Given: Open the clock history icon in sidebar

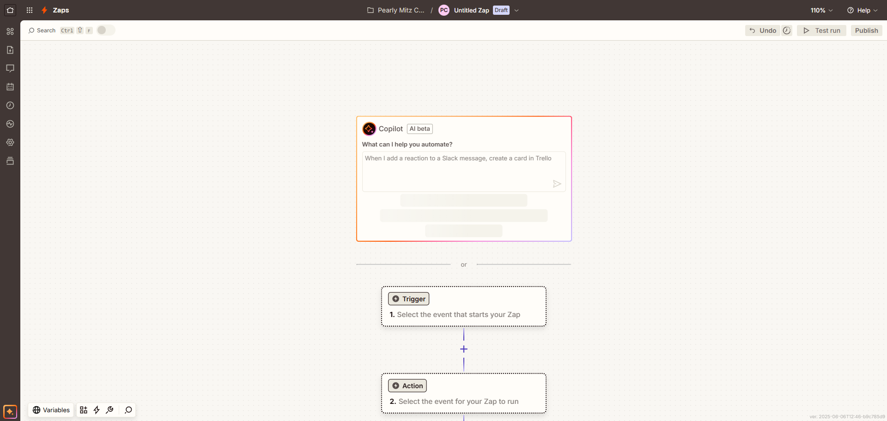Looking at the screenshot, I should click(10, 105).
